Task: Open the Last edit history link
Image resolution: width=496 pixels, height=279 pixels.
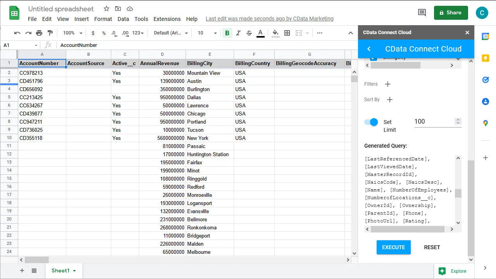Action: click(x=269, y=19)
